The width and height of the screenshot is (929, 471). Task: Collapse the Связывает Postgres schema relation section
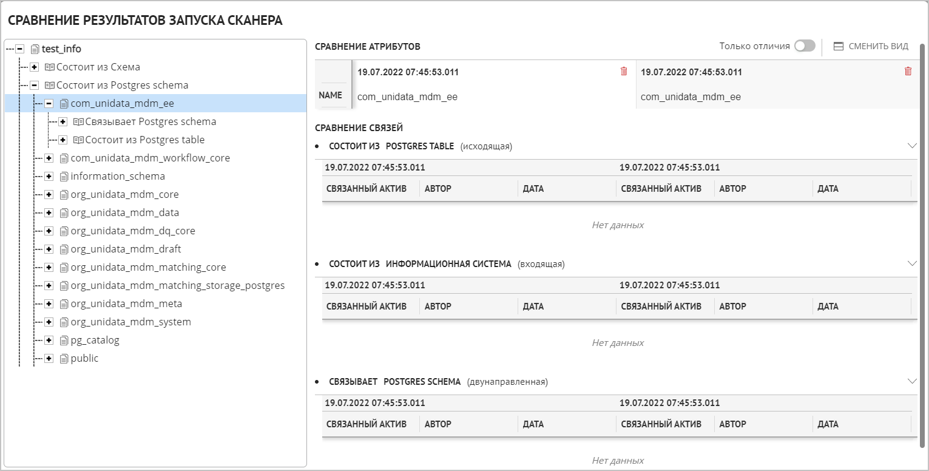click(x=911, y=381)
